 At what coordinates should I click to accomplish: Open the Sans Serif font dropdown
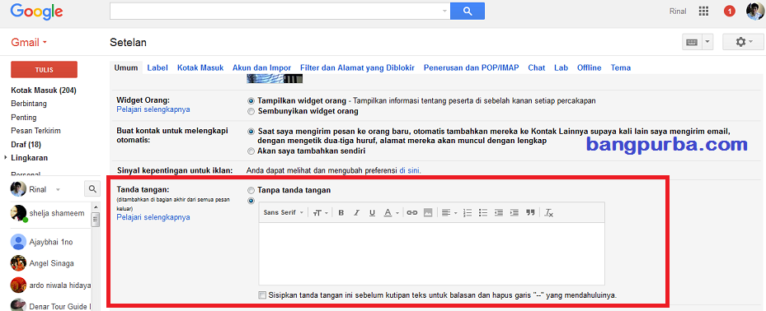[284, 212]
